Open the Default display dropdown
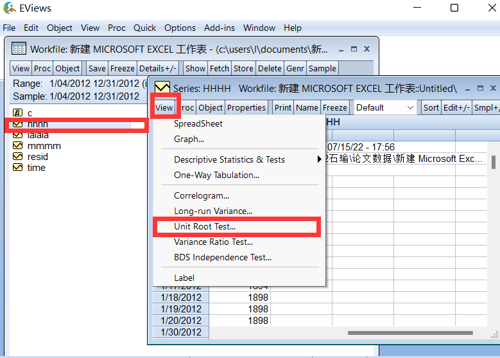The height and width of the screenshot is (358, 500). (385, 107)
